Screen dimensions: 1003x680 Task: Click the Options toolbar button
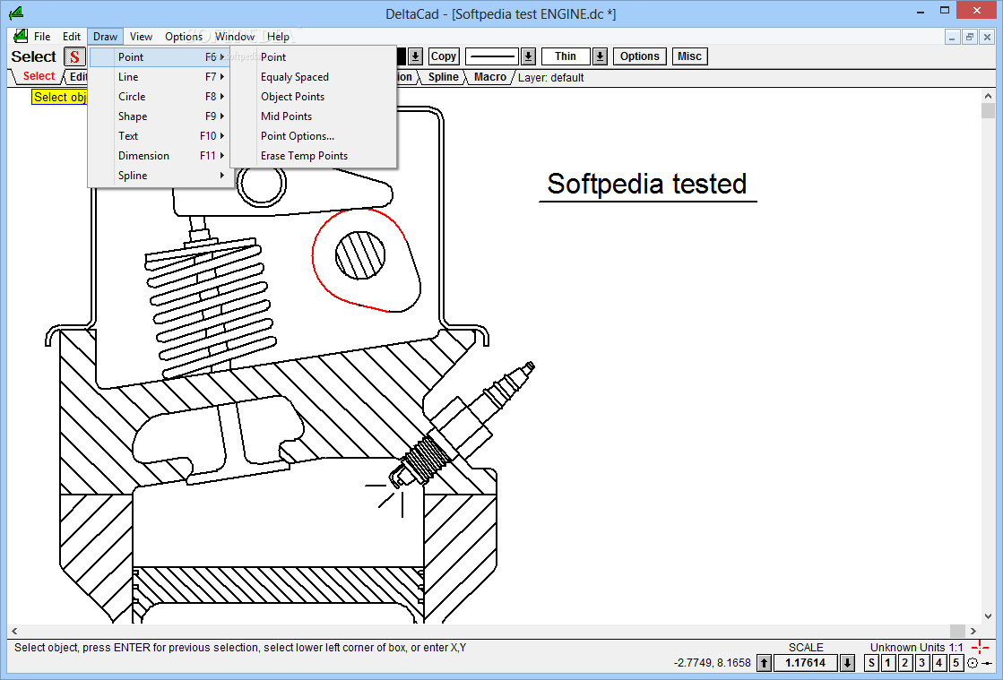click(640, 56)
